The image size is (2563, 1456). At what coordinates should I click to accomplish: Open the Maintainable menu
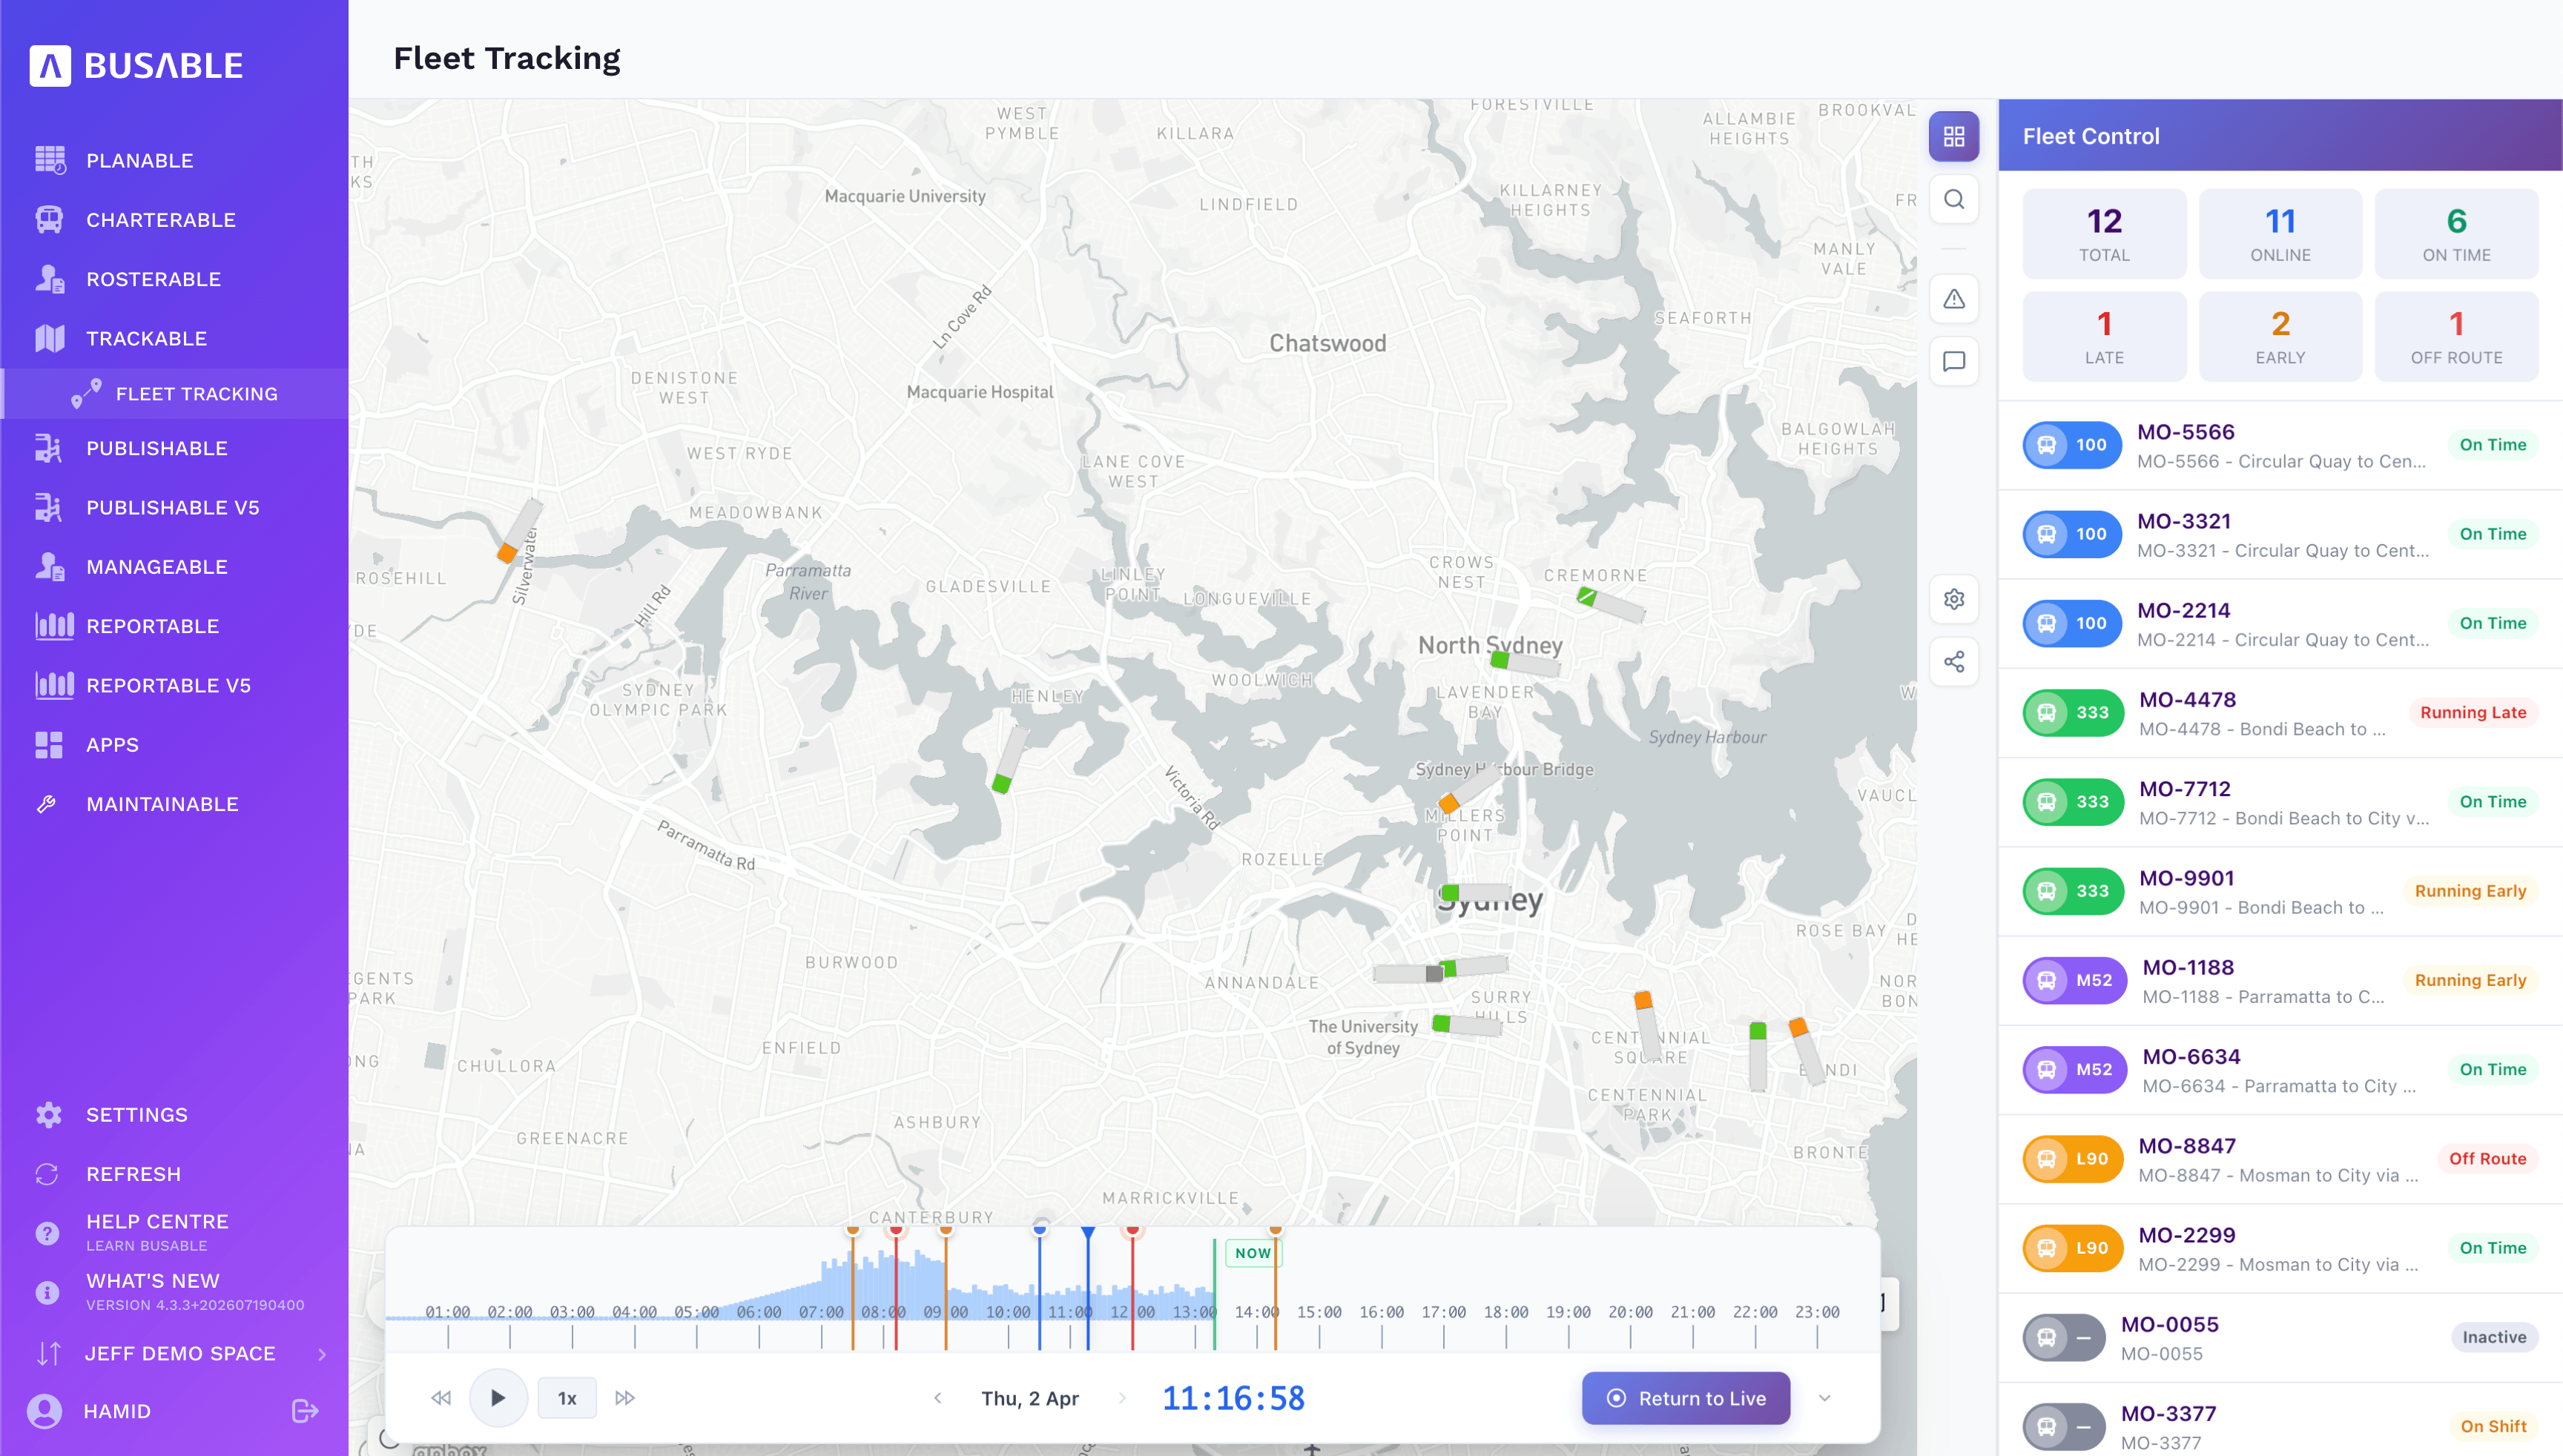tap(174, 804)
